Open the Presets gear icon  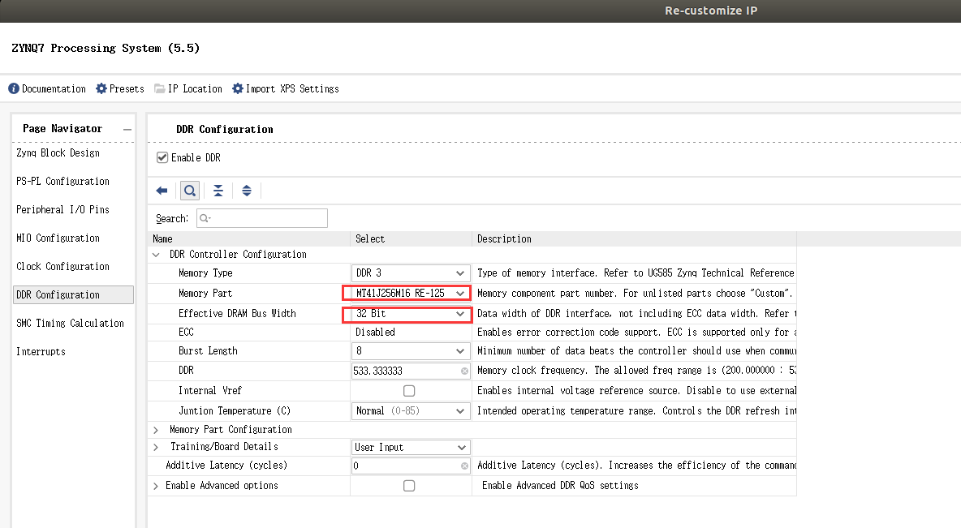(101, 88)
